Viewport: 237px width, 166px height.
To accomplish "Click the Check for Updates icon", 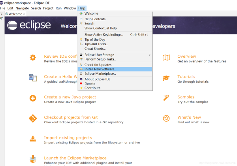I will click(x=81, y=65).
